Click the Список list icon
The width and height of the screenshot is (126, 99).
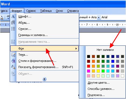point(13,29)
